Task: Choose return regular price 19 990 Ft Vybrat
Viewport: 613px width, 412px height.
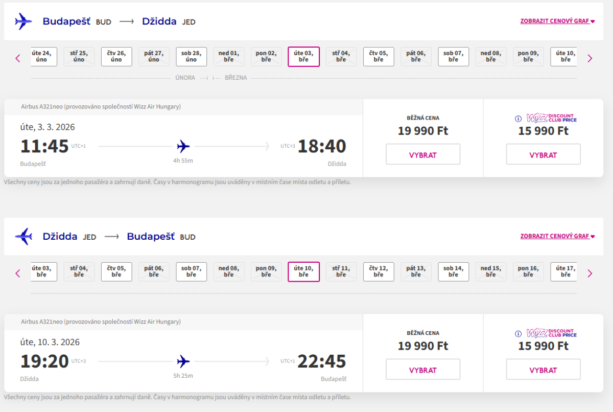Action: click(x=422, y=370)
